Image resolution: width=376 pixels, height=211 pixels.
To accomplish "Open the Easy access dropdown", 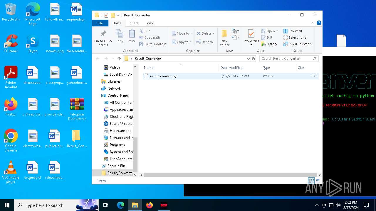I will click(235, 38).
